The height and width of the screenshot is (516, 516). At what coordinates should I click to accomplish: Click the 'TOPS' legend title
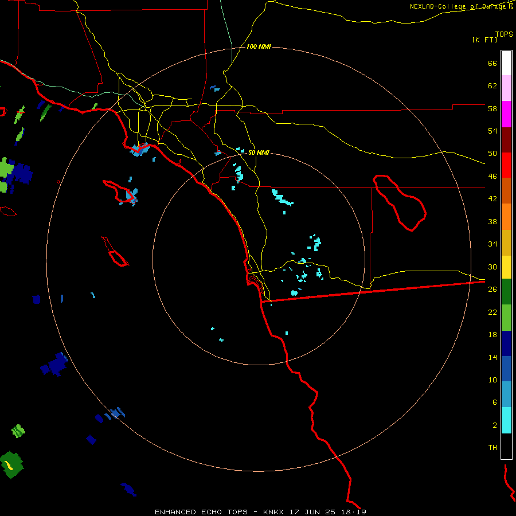[504, 34]
